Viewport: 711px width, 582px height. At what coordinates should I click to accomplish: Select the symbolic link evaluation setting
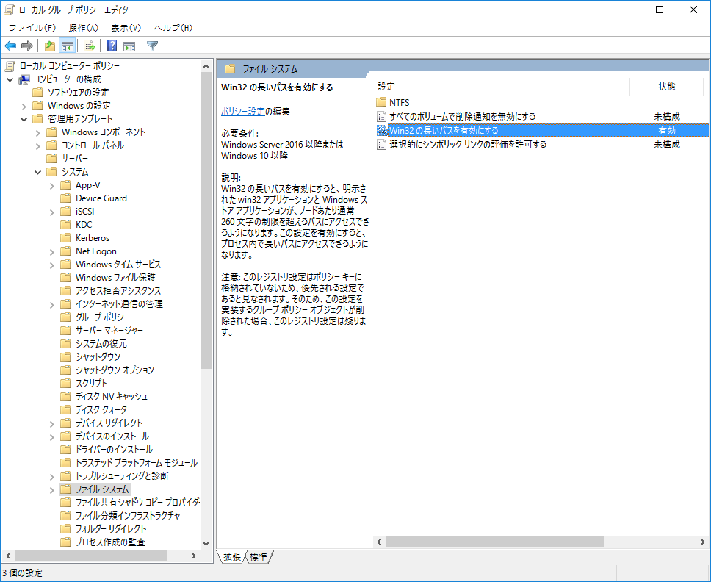point(455,144)
